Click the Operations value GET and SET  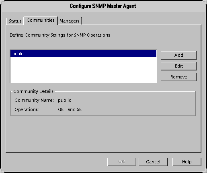(x=71, y=109)
